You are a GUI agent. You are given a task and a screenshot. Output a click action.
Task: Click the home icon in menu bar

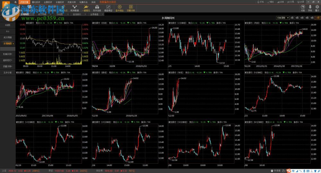[15, 2]
